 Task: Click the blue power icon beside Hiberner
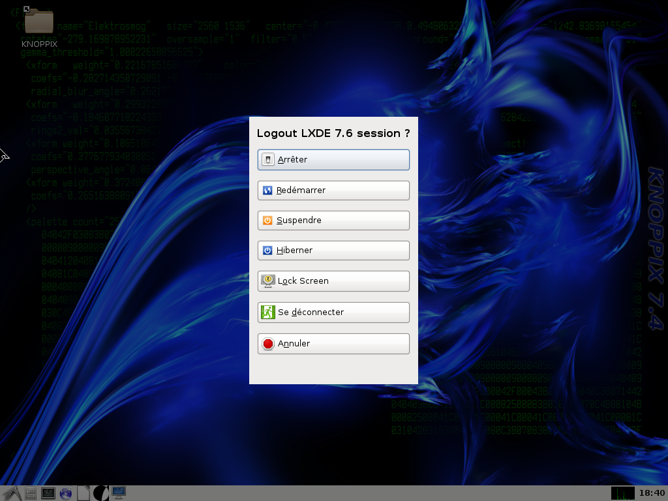coord(267,250)
